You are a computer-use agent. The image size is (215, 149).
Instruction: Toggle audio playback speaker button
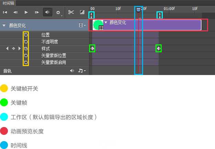point(47,12)
